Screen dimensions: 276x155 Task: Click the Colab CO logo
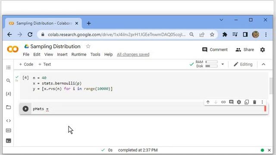(13, 49)
